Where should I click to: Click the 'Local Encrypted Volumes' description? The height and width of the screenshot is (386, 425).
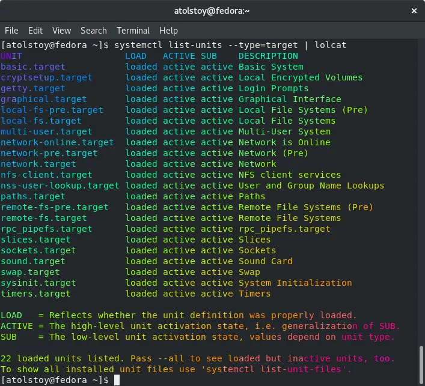click(x=301, y=77)
